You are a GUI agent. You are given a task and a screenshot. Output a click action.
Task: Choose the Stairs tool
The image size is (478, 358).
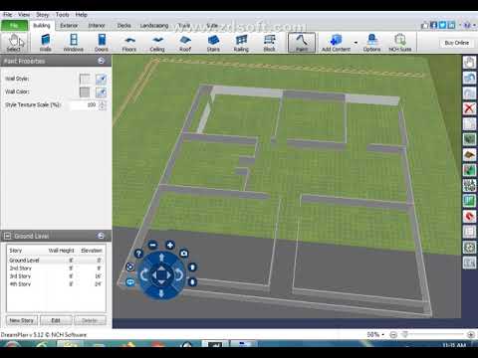pyautogui.click(x=213, y=43)
